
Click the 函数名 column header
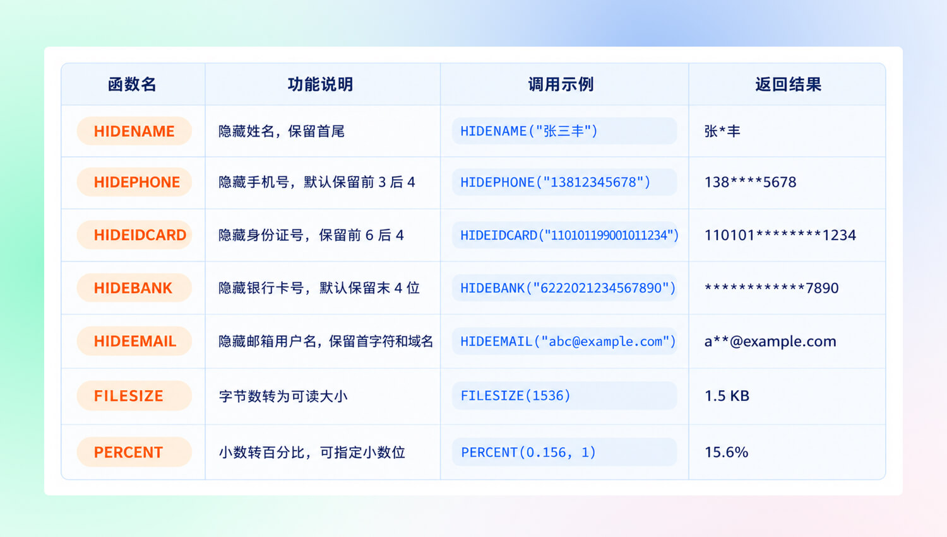(132, 84)
